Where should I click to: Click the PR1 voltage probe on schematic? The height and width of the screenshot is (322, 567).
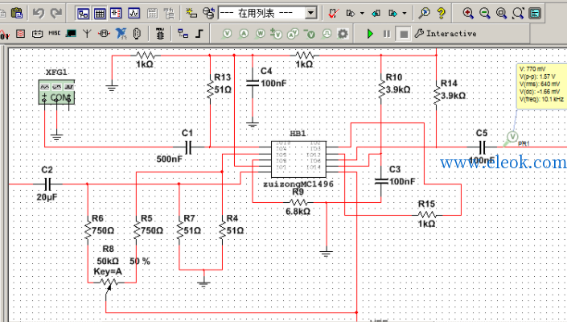(512, 138)
